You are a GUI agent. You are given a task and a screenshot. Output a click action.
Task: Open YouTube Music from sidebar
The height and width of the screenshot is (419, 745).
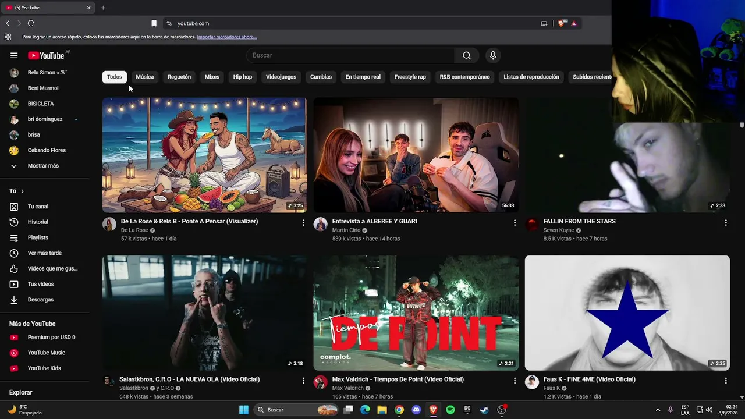point(45,353)
